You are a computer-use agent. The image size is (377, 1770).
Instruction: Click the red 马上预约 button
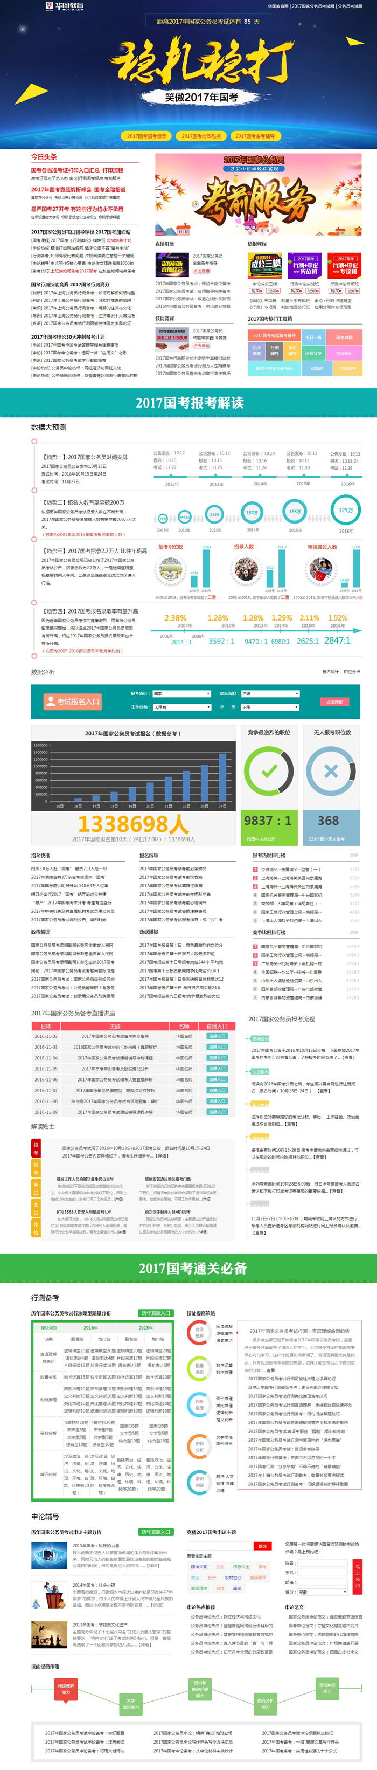[357, 1577]
